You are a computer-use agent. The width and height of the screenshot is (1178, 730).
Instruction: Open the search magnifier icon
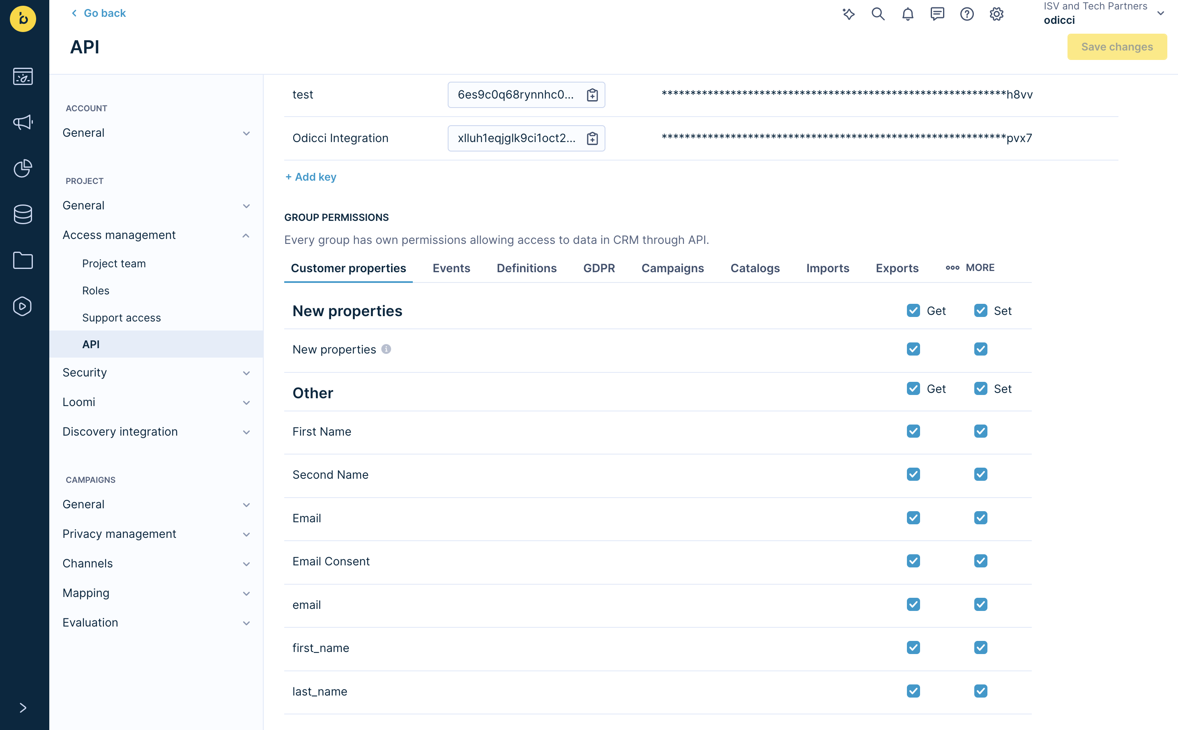tap(878, 14)
